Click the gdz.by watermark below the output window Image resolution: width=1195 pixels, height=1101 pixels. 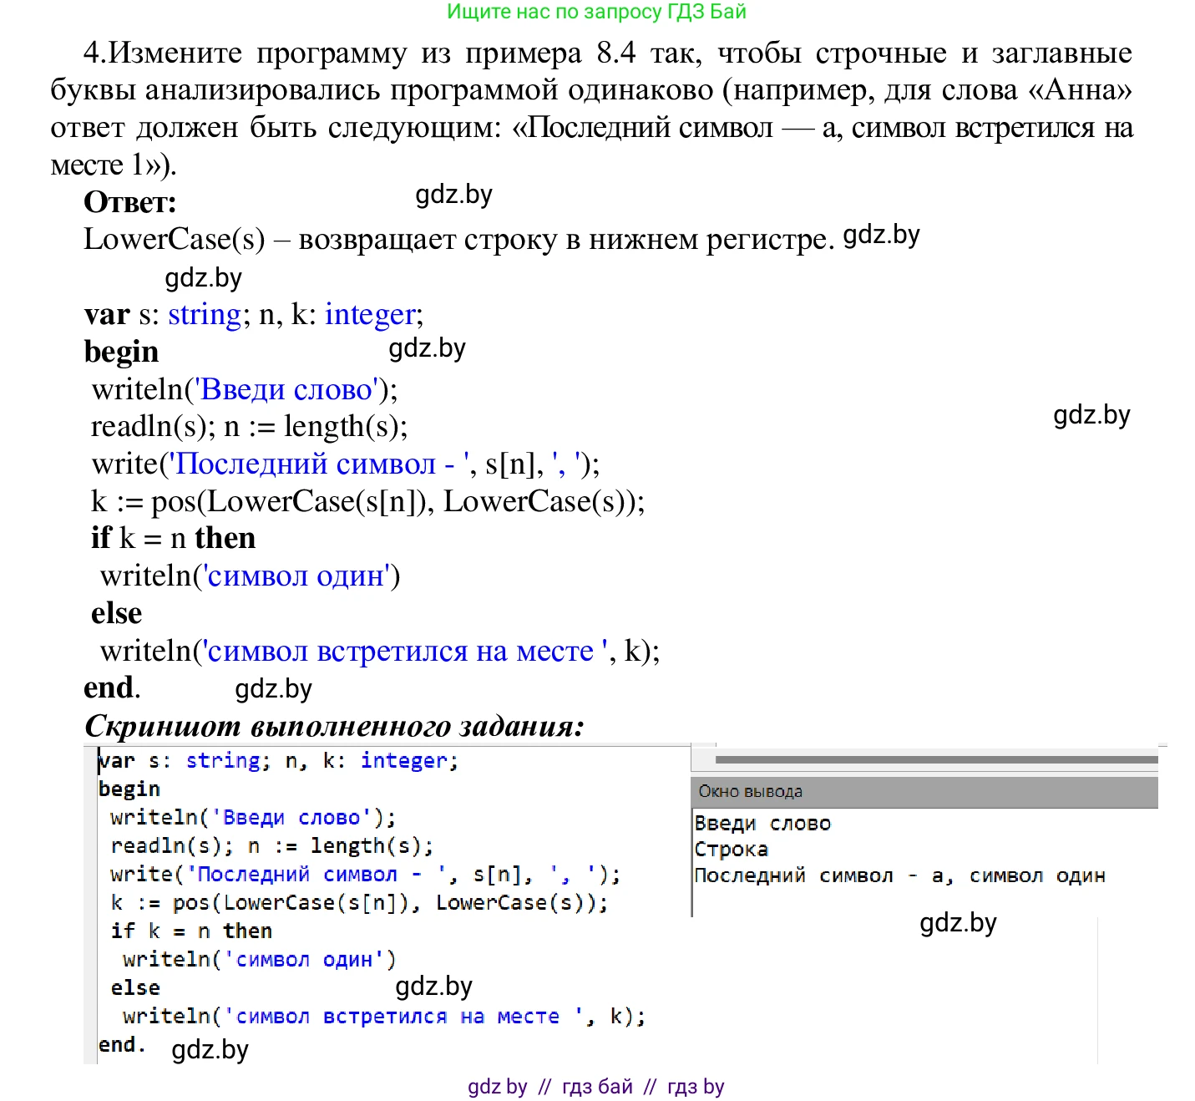958,922
